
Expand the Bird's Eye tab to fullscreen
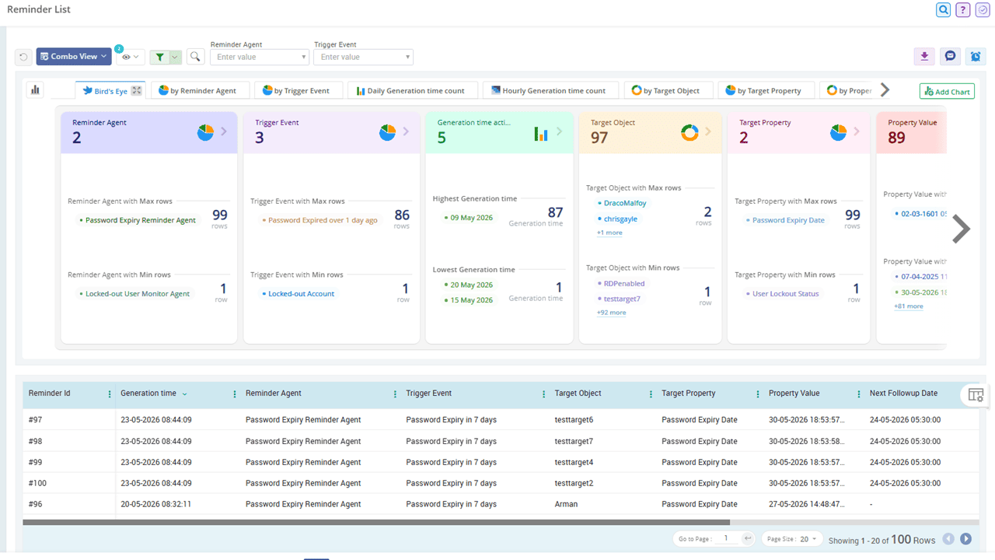click(x=136, y=90)
